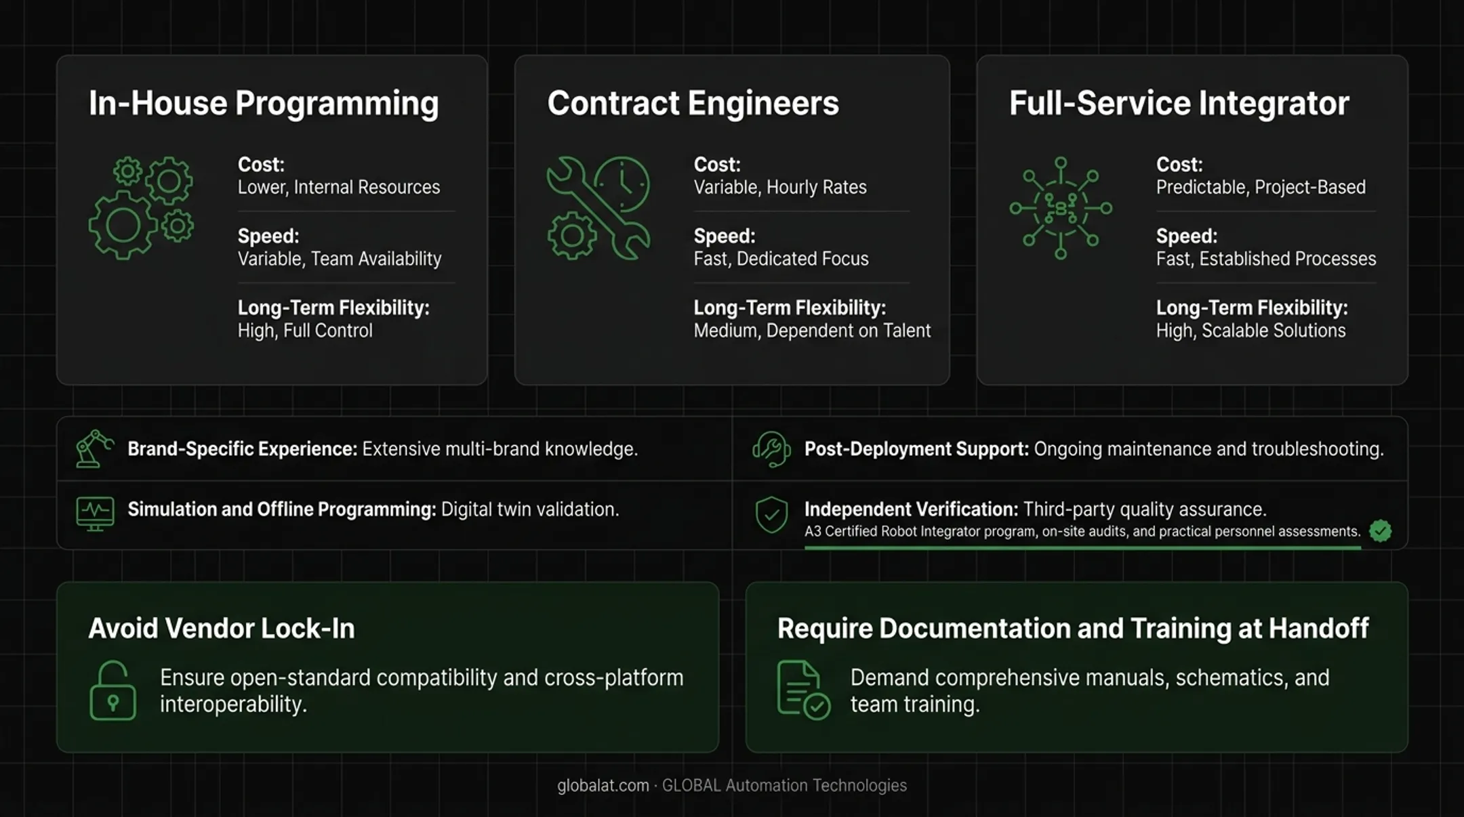Click the robot arm icon beside Brand-Specific Experience

[94, 448]
